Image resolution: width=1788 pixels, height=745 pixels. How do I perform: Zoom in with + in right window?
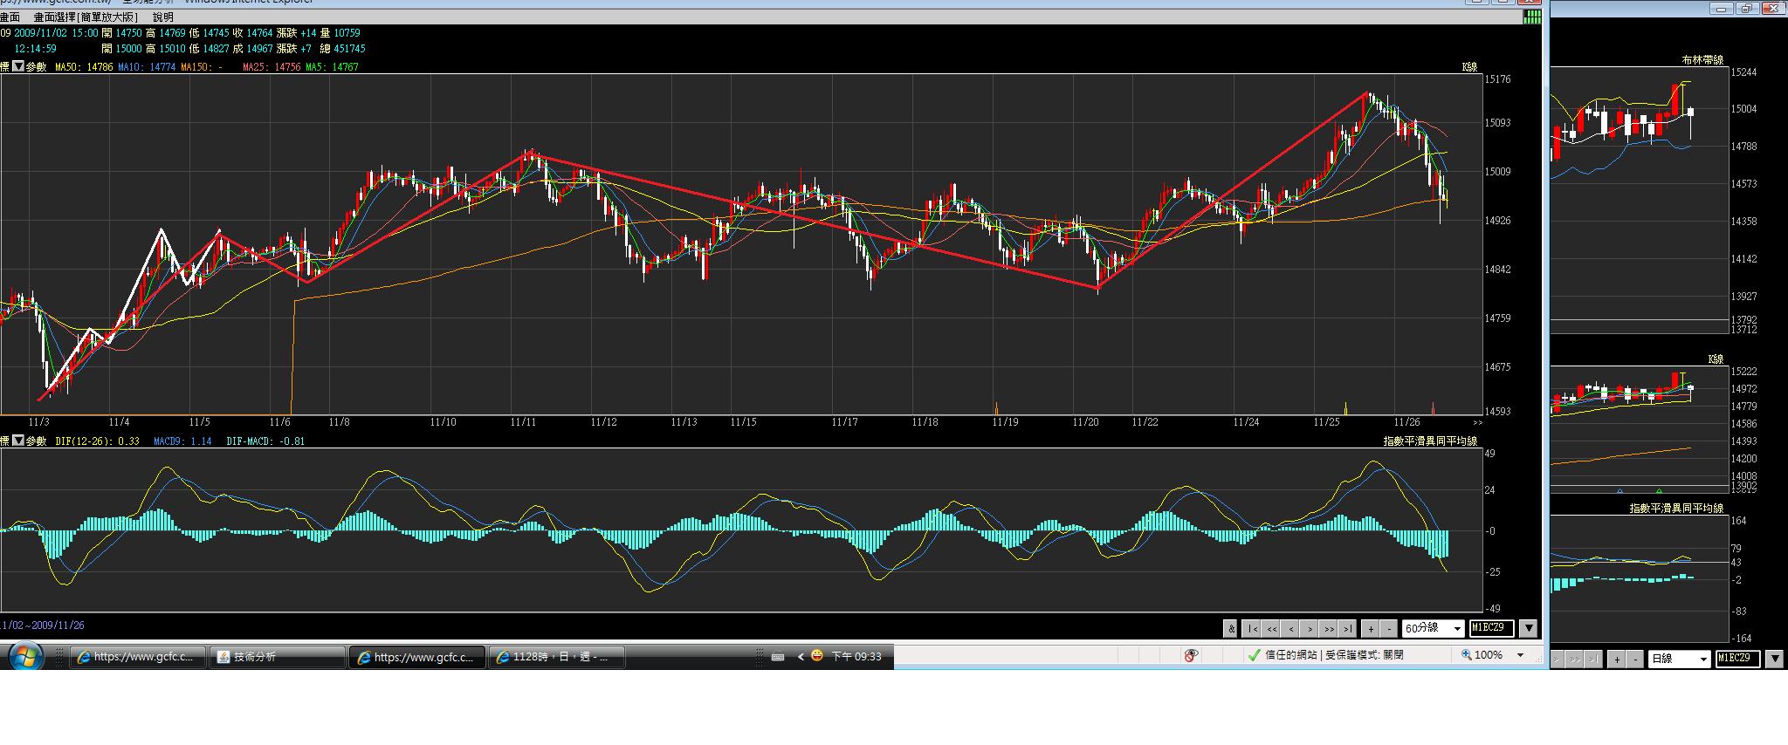tap(1617, 659)
